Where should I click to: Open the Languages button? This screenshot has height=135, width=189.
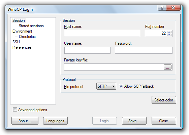pos(55,121)
